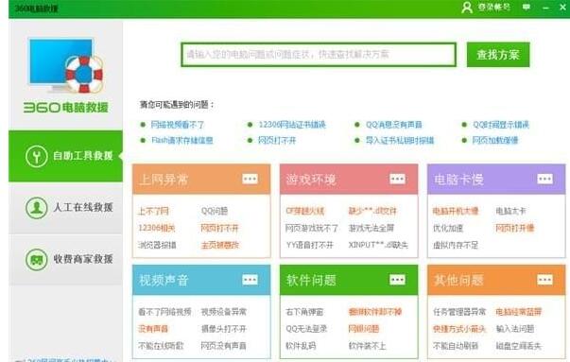Select 浏览器报错 under 上网异常

pos(157,245)
